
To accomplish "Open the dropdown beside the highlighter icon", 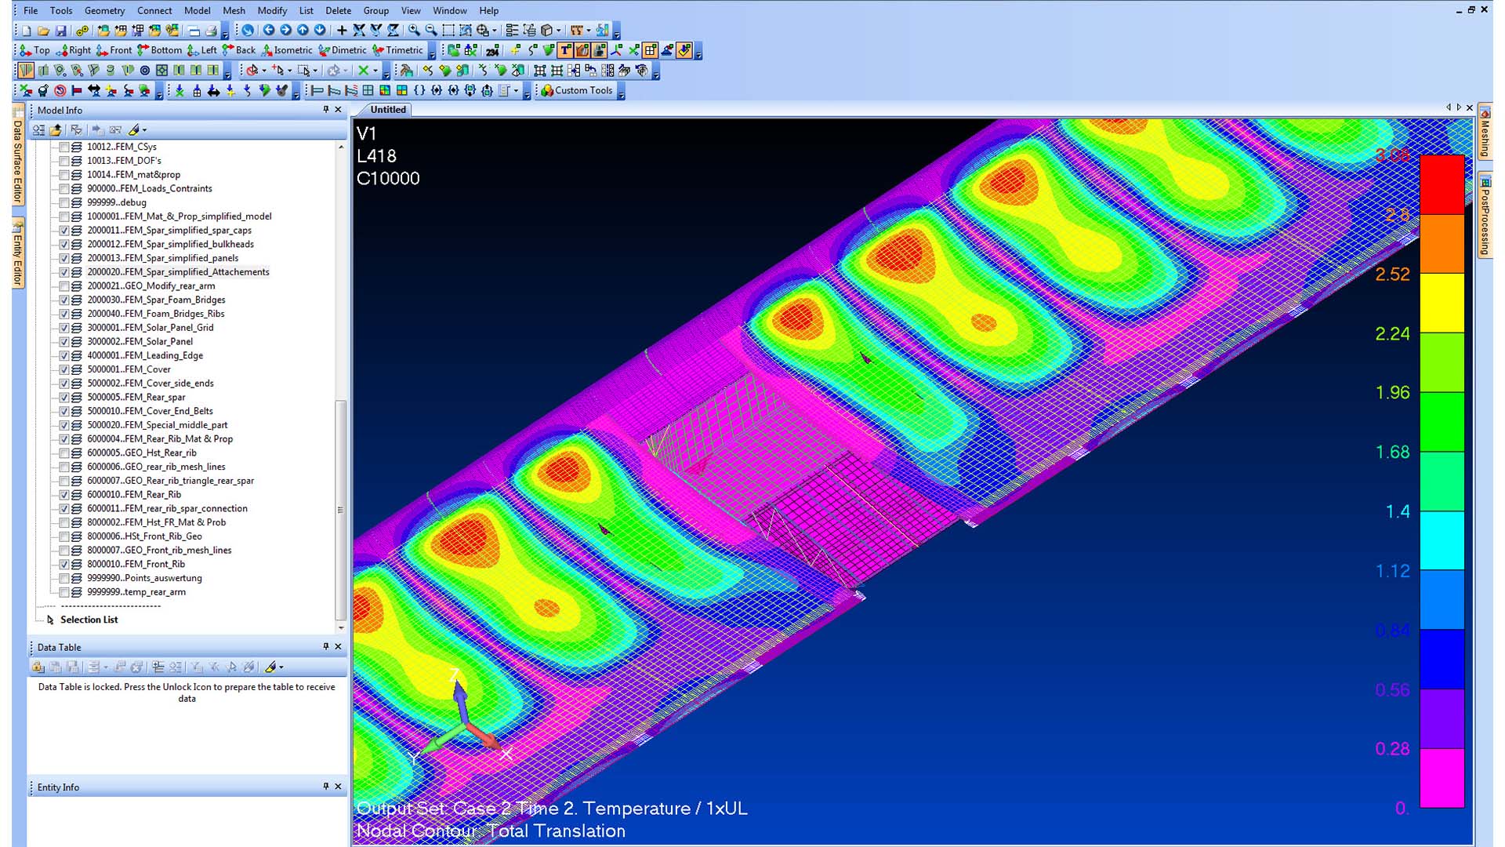I will click(145, 130).
